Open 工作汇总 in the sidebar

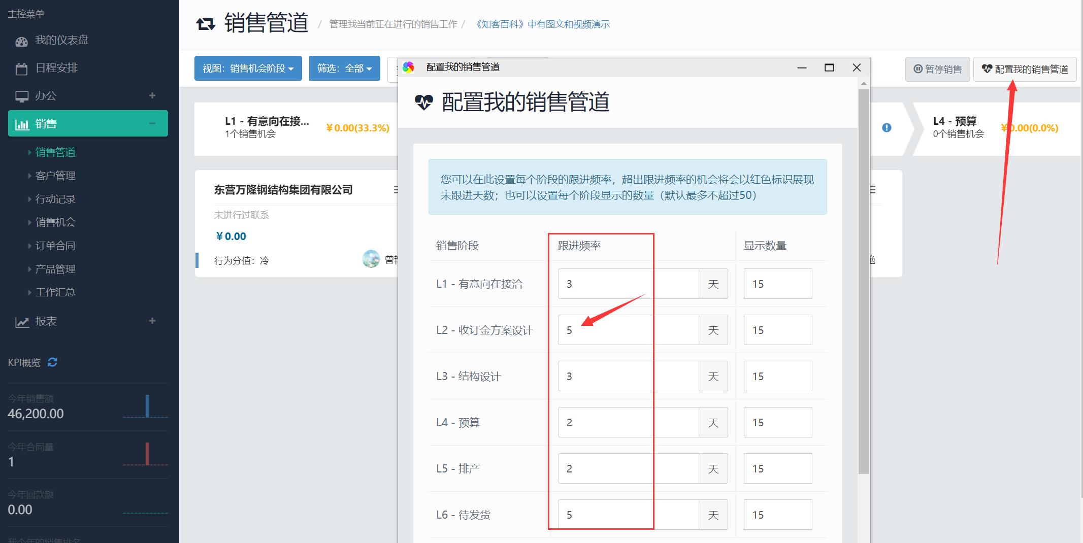coord(55,292)
